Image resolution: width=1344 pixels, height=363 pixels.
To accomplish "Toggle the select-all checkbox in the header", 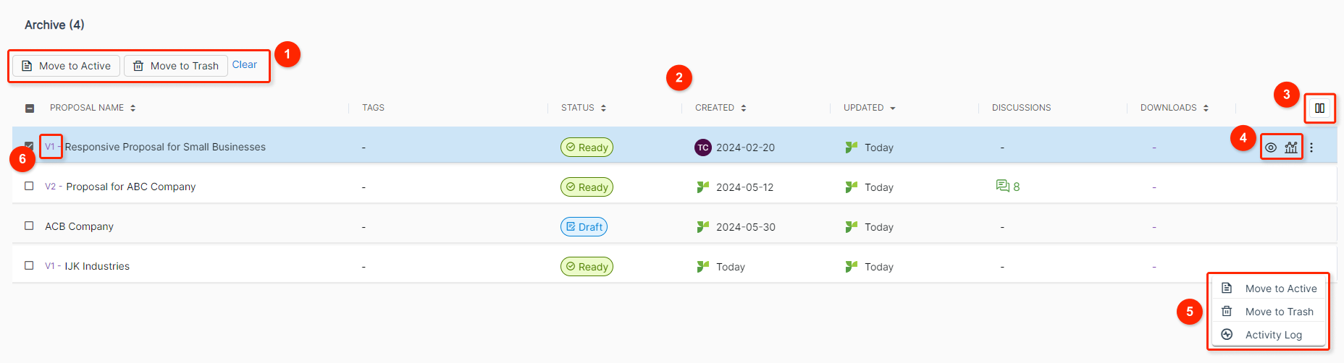I will click(x=30, y=108).
